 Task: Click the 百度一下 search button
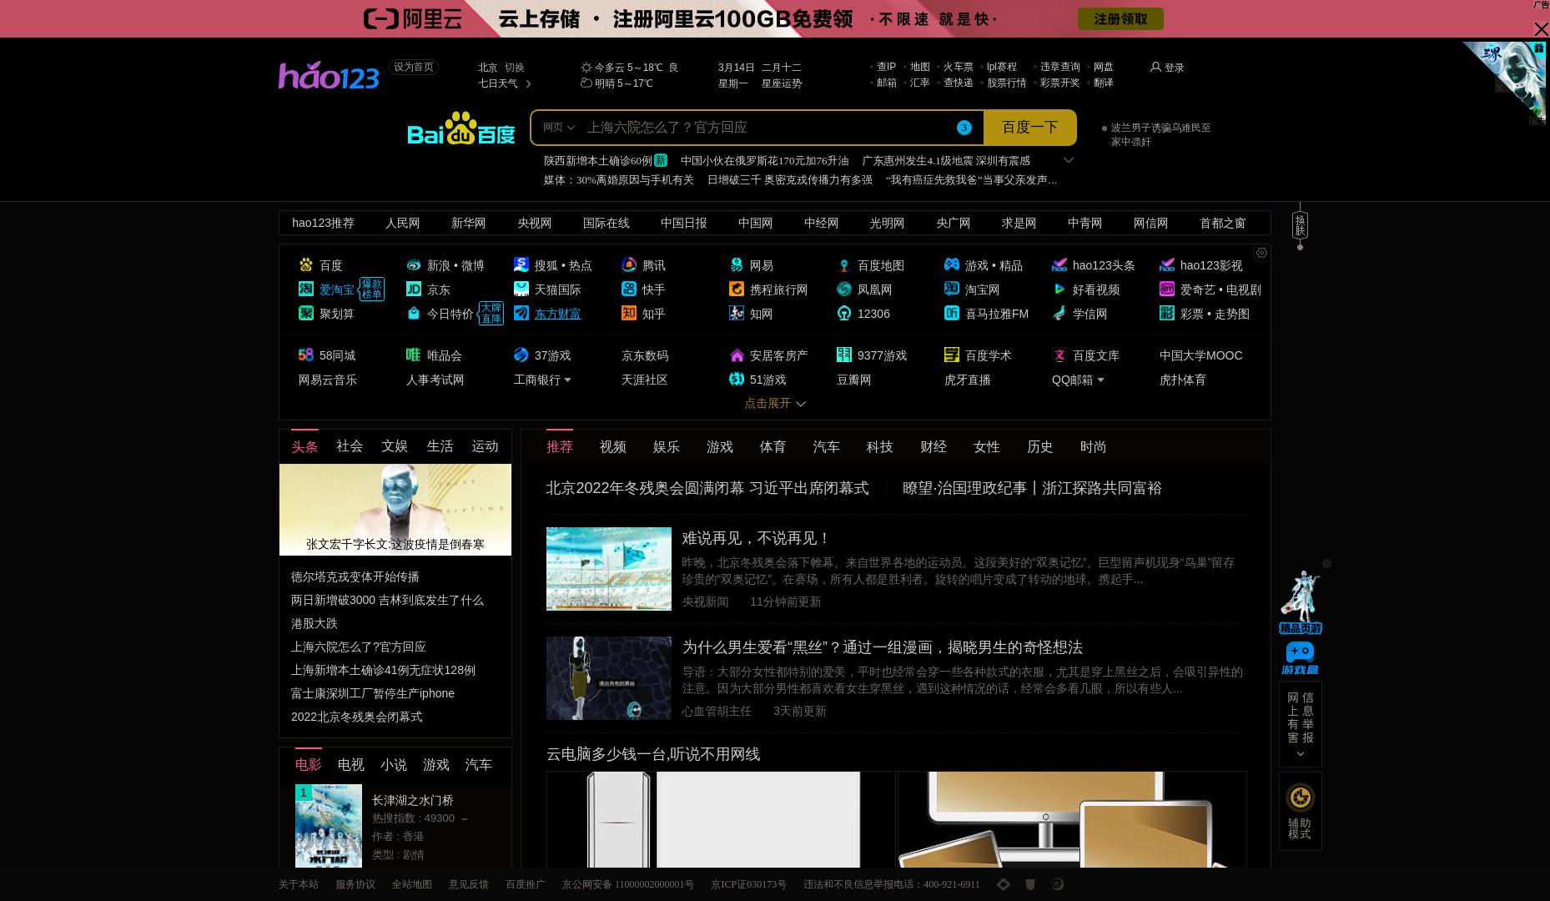coord(1029,128)
